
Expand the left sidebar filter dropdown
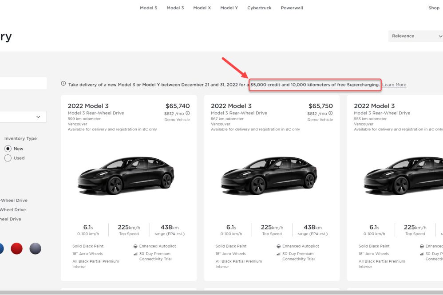pyautogui.click(x=23, y=117)
